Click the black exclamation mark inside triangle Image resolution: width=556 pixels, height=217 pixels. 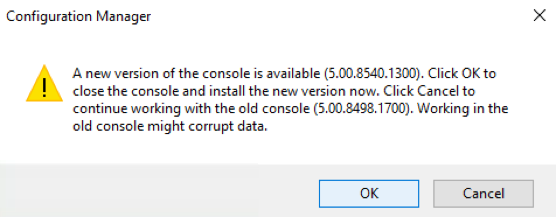pyautogui.click(x=44, y=87)
